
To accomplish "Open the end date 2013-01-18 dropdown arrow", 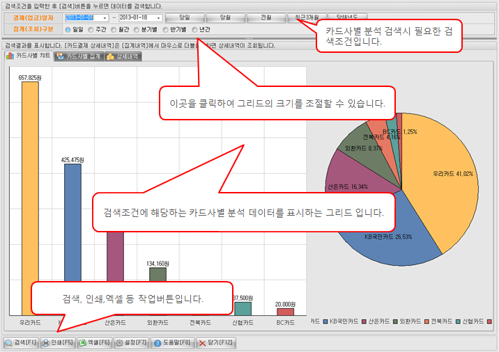I will (158, 18).
